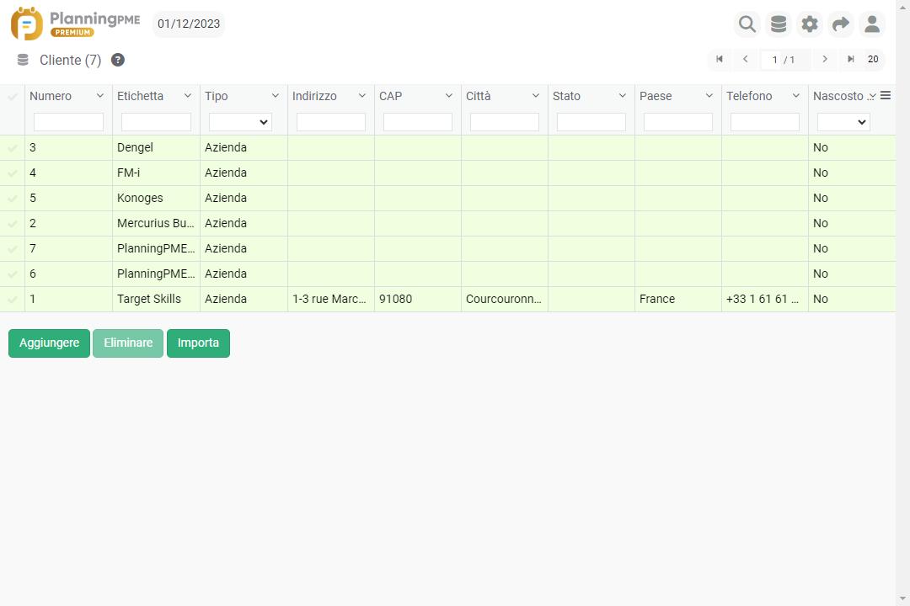This screenshot has width=910, height=606.
Task: Click the database icon beside Cliente
Action: (x=23, y=60)
